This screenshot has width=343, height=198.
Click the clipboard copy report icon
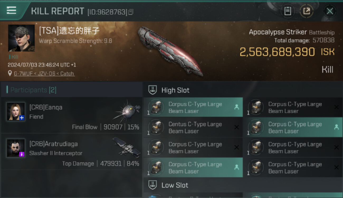coord(288,11)
